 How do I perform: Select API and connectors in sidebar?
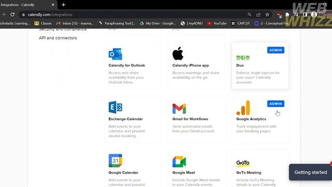tap(58, 38)
